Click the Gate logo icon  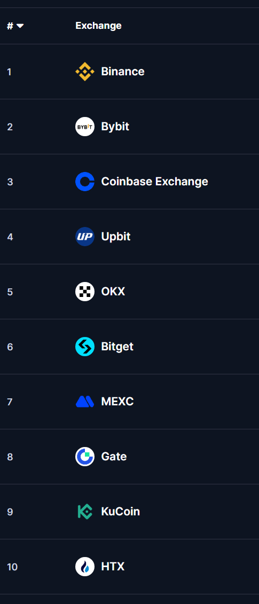click(x=85, y=457)
